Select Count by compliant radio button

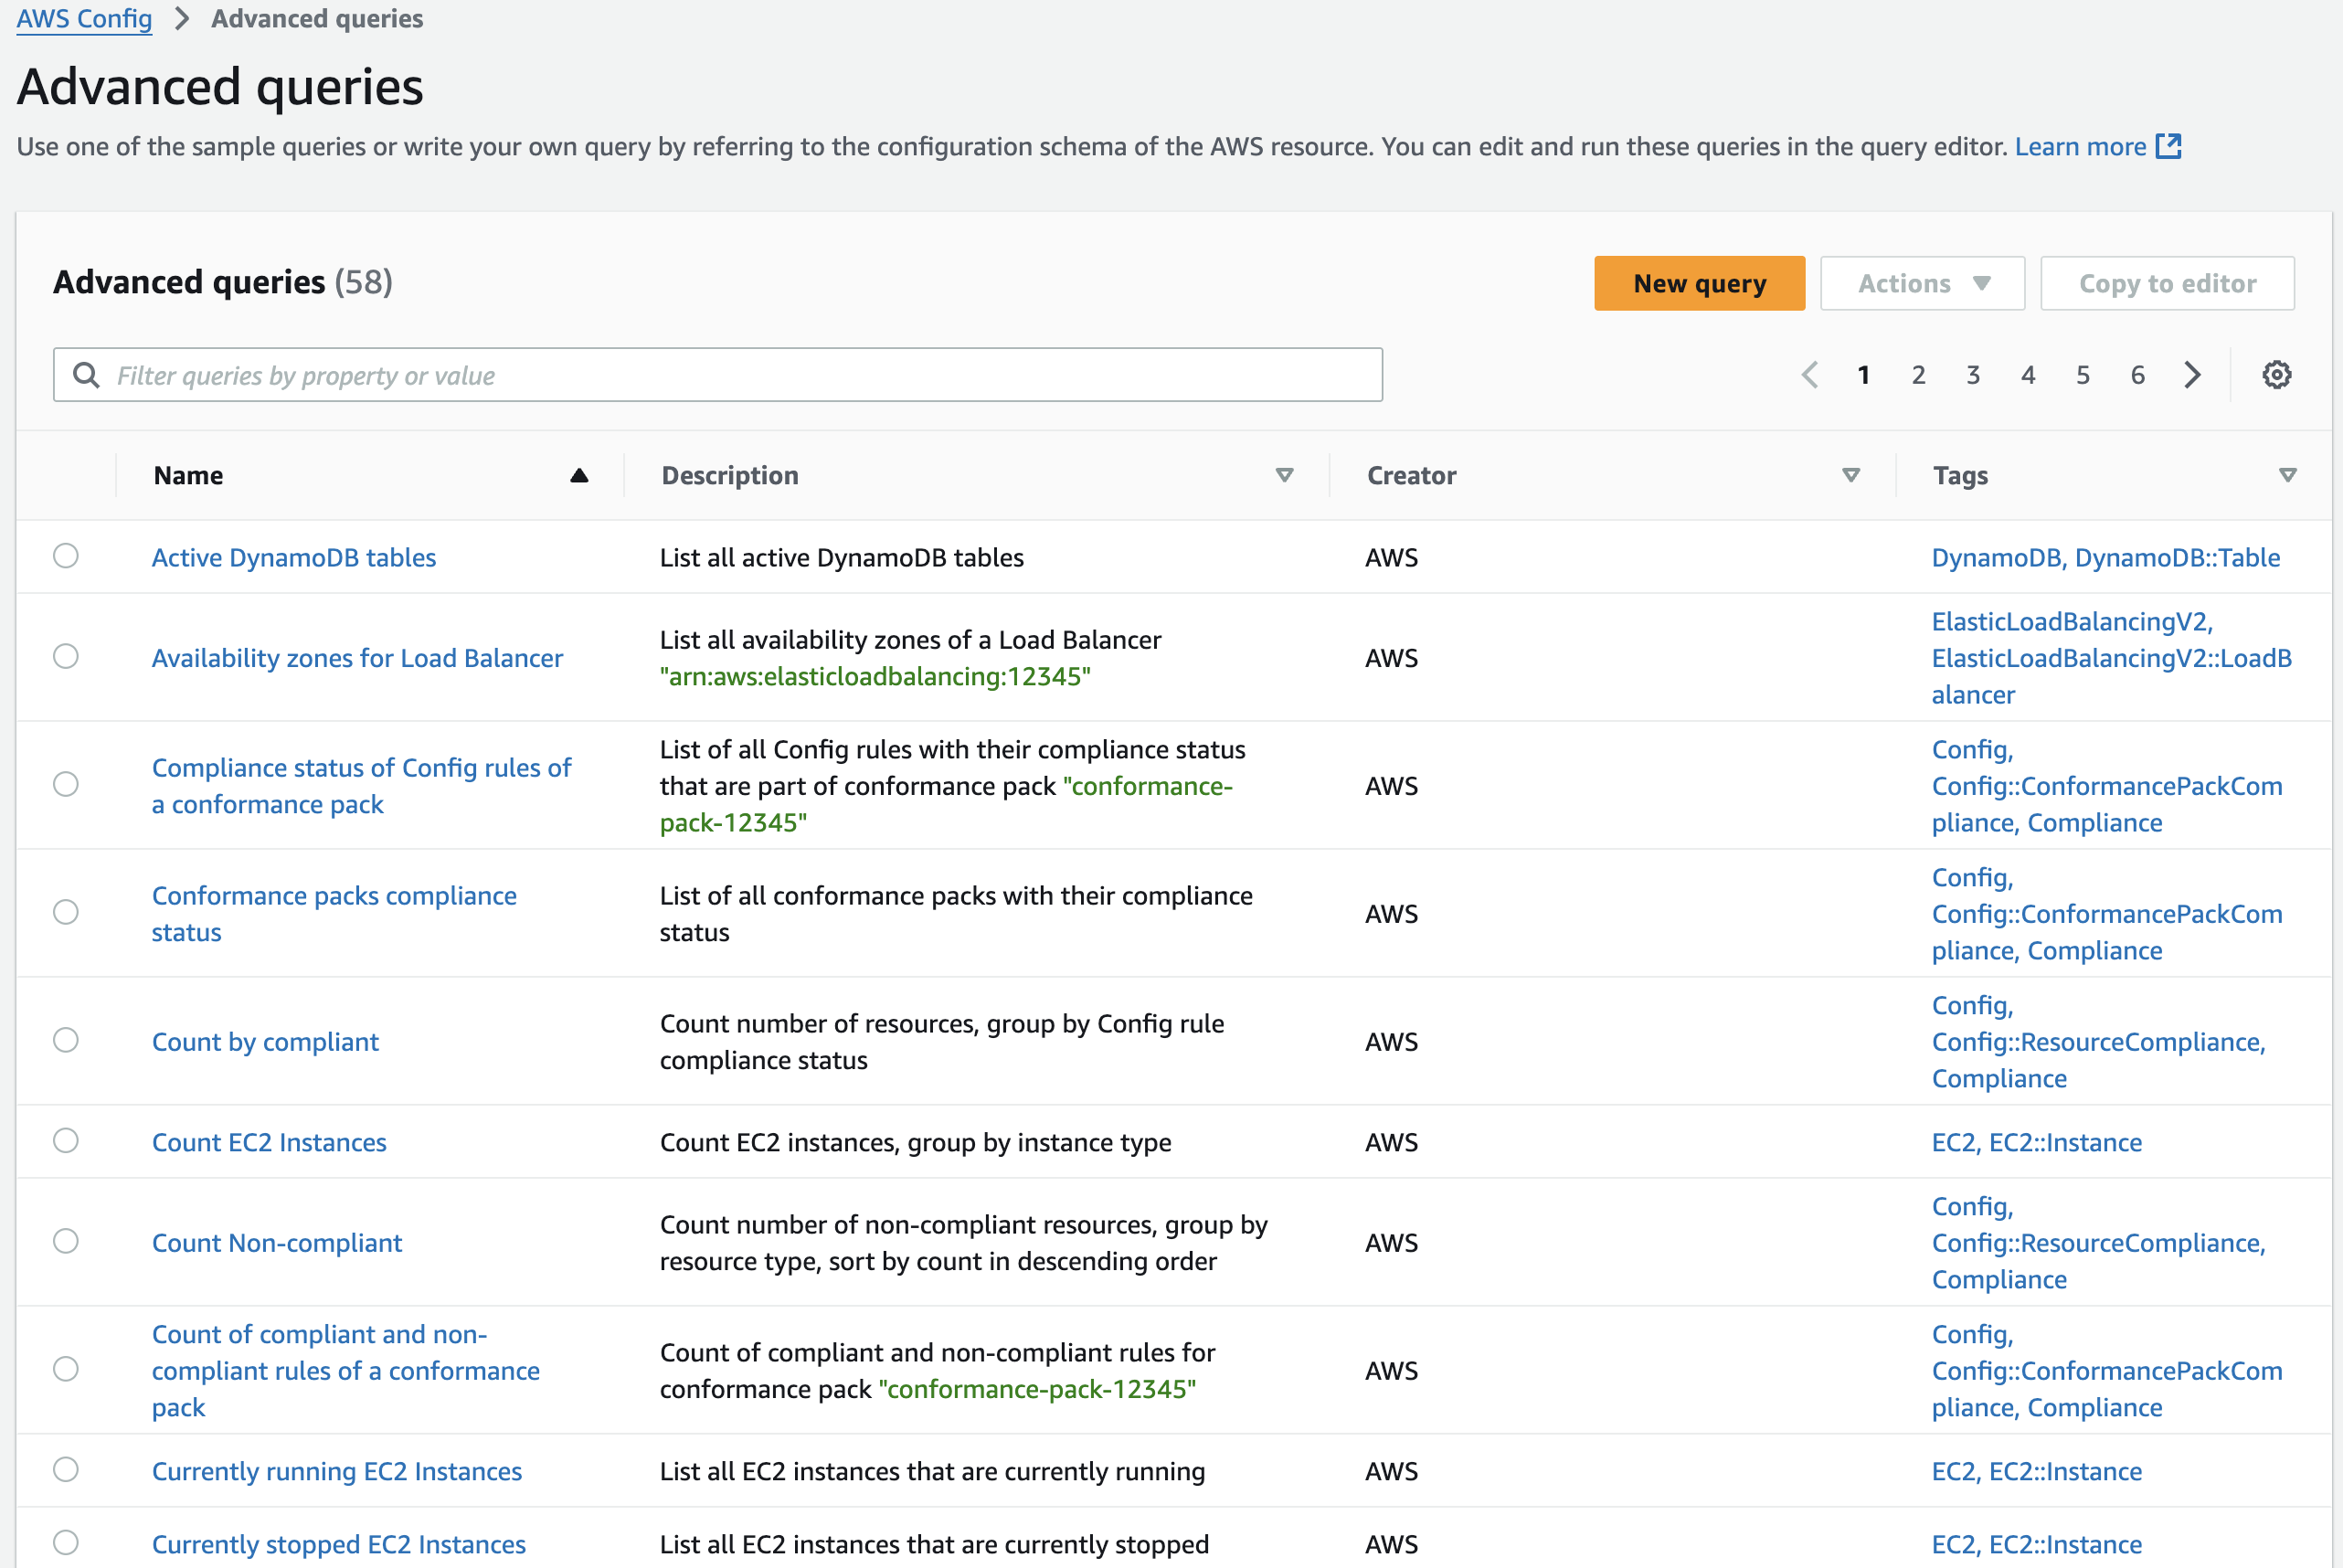pyautogui.click(x=66, y=1040)
